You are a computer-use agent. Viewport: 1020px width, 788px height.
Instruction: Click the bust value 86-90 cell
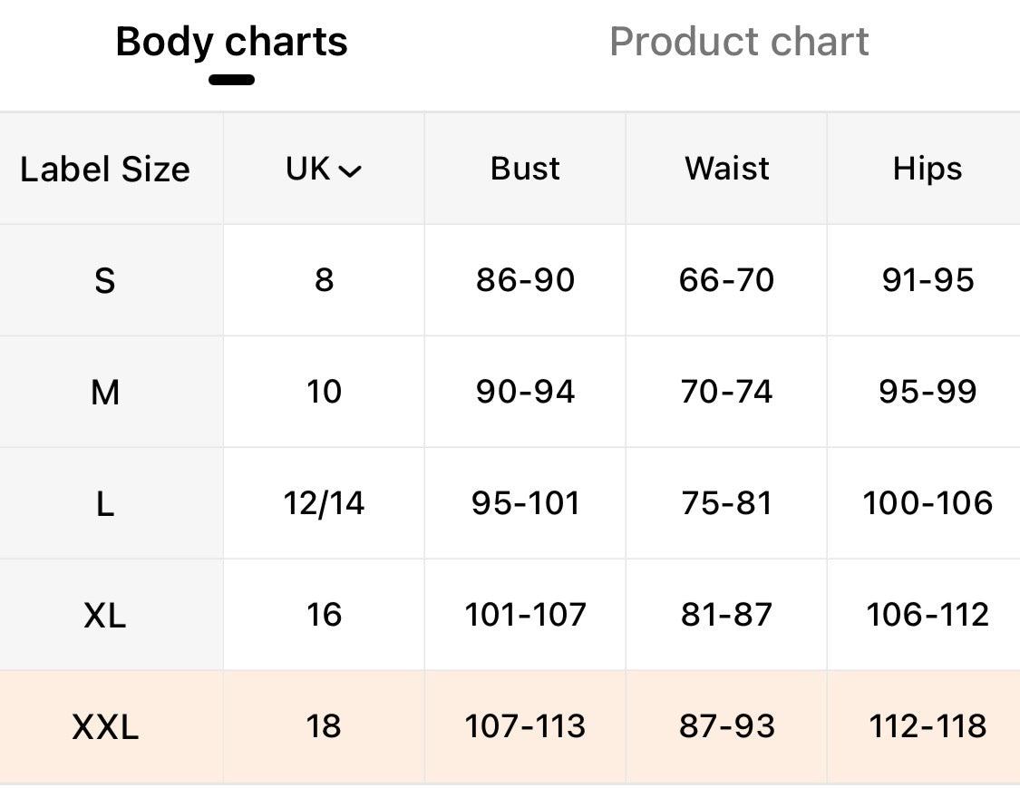tap(525, 280)
